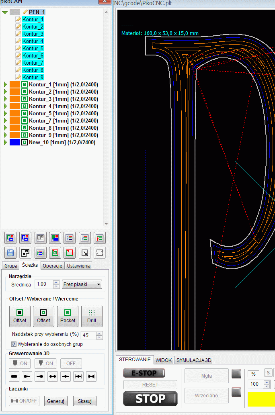Click the tree list scroll-down arrow

[x=106, y=224]
